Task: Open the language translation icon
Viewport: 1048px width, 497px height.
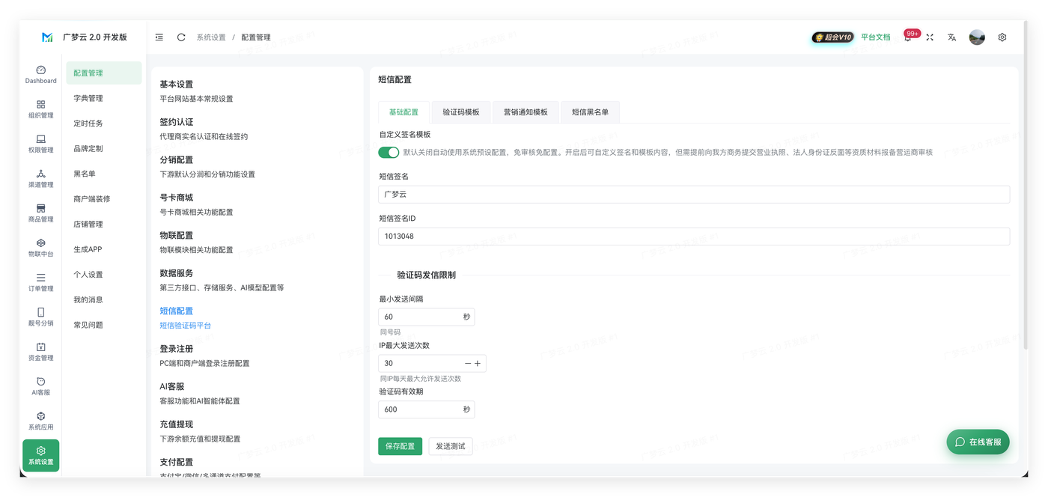Action: [951, 37]
